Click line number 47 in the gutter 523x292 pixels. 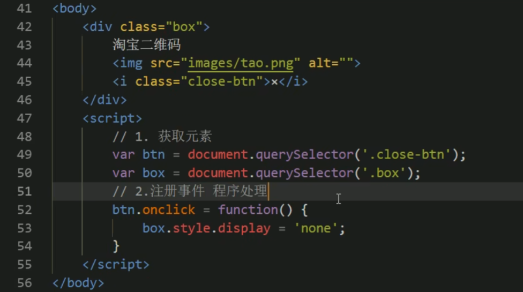click(24, 118)
